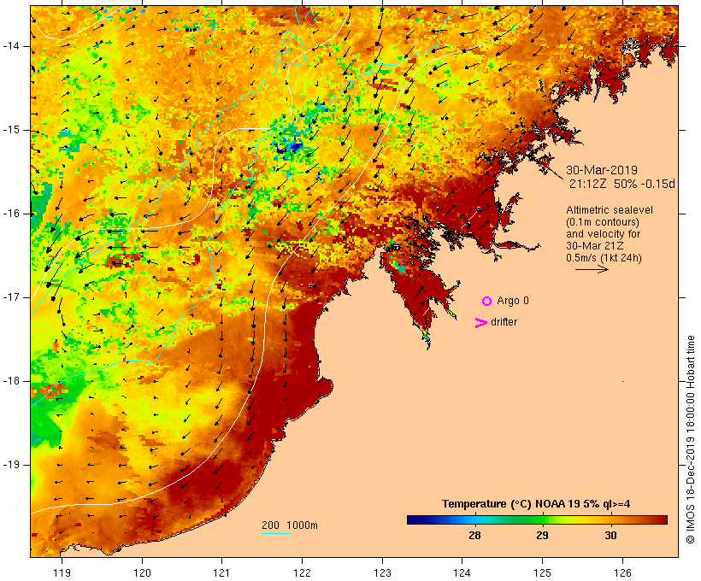Click the '(0.1m contours)' text
The image size is (701, 581).
point(603,222)
